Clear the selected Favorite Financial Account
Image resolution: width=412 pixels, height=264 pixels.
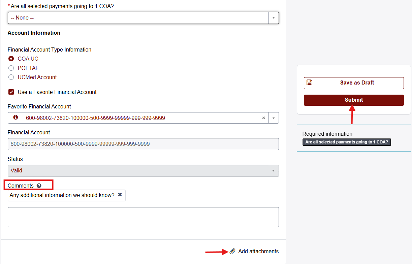[x=264, y=118]
